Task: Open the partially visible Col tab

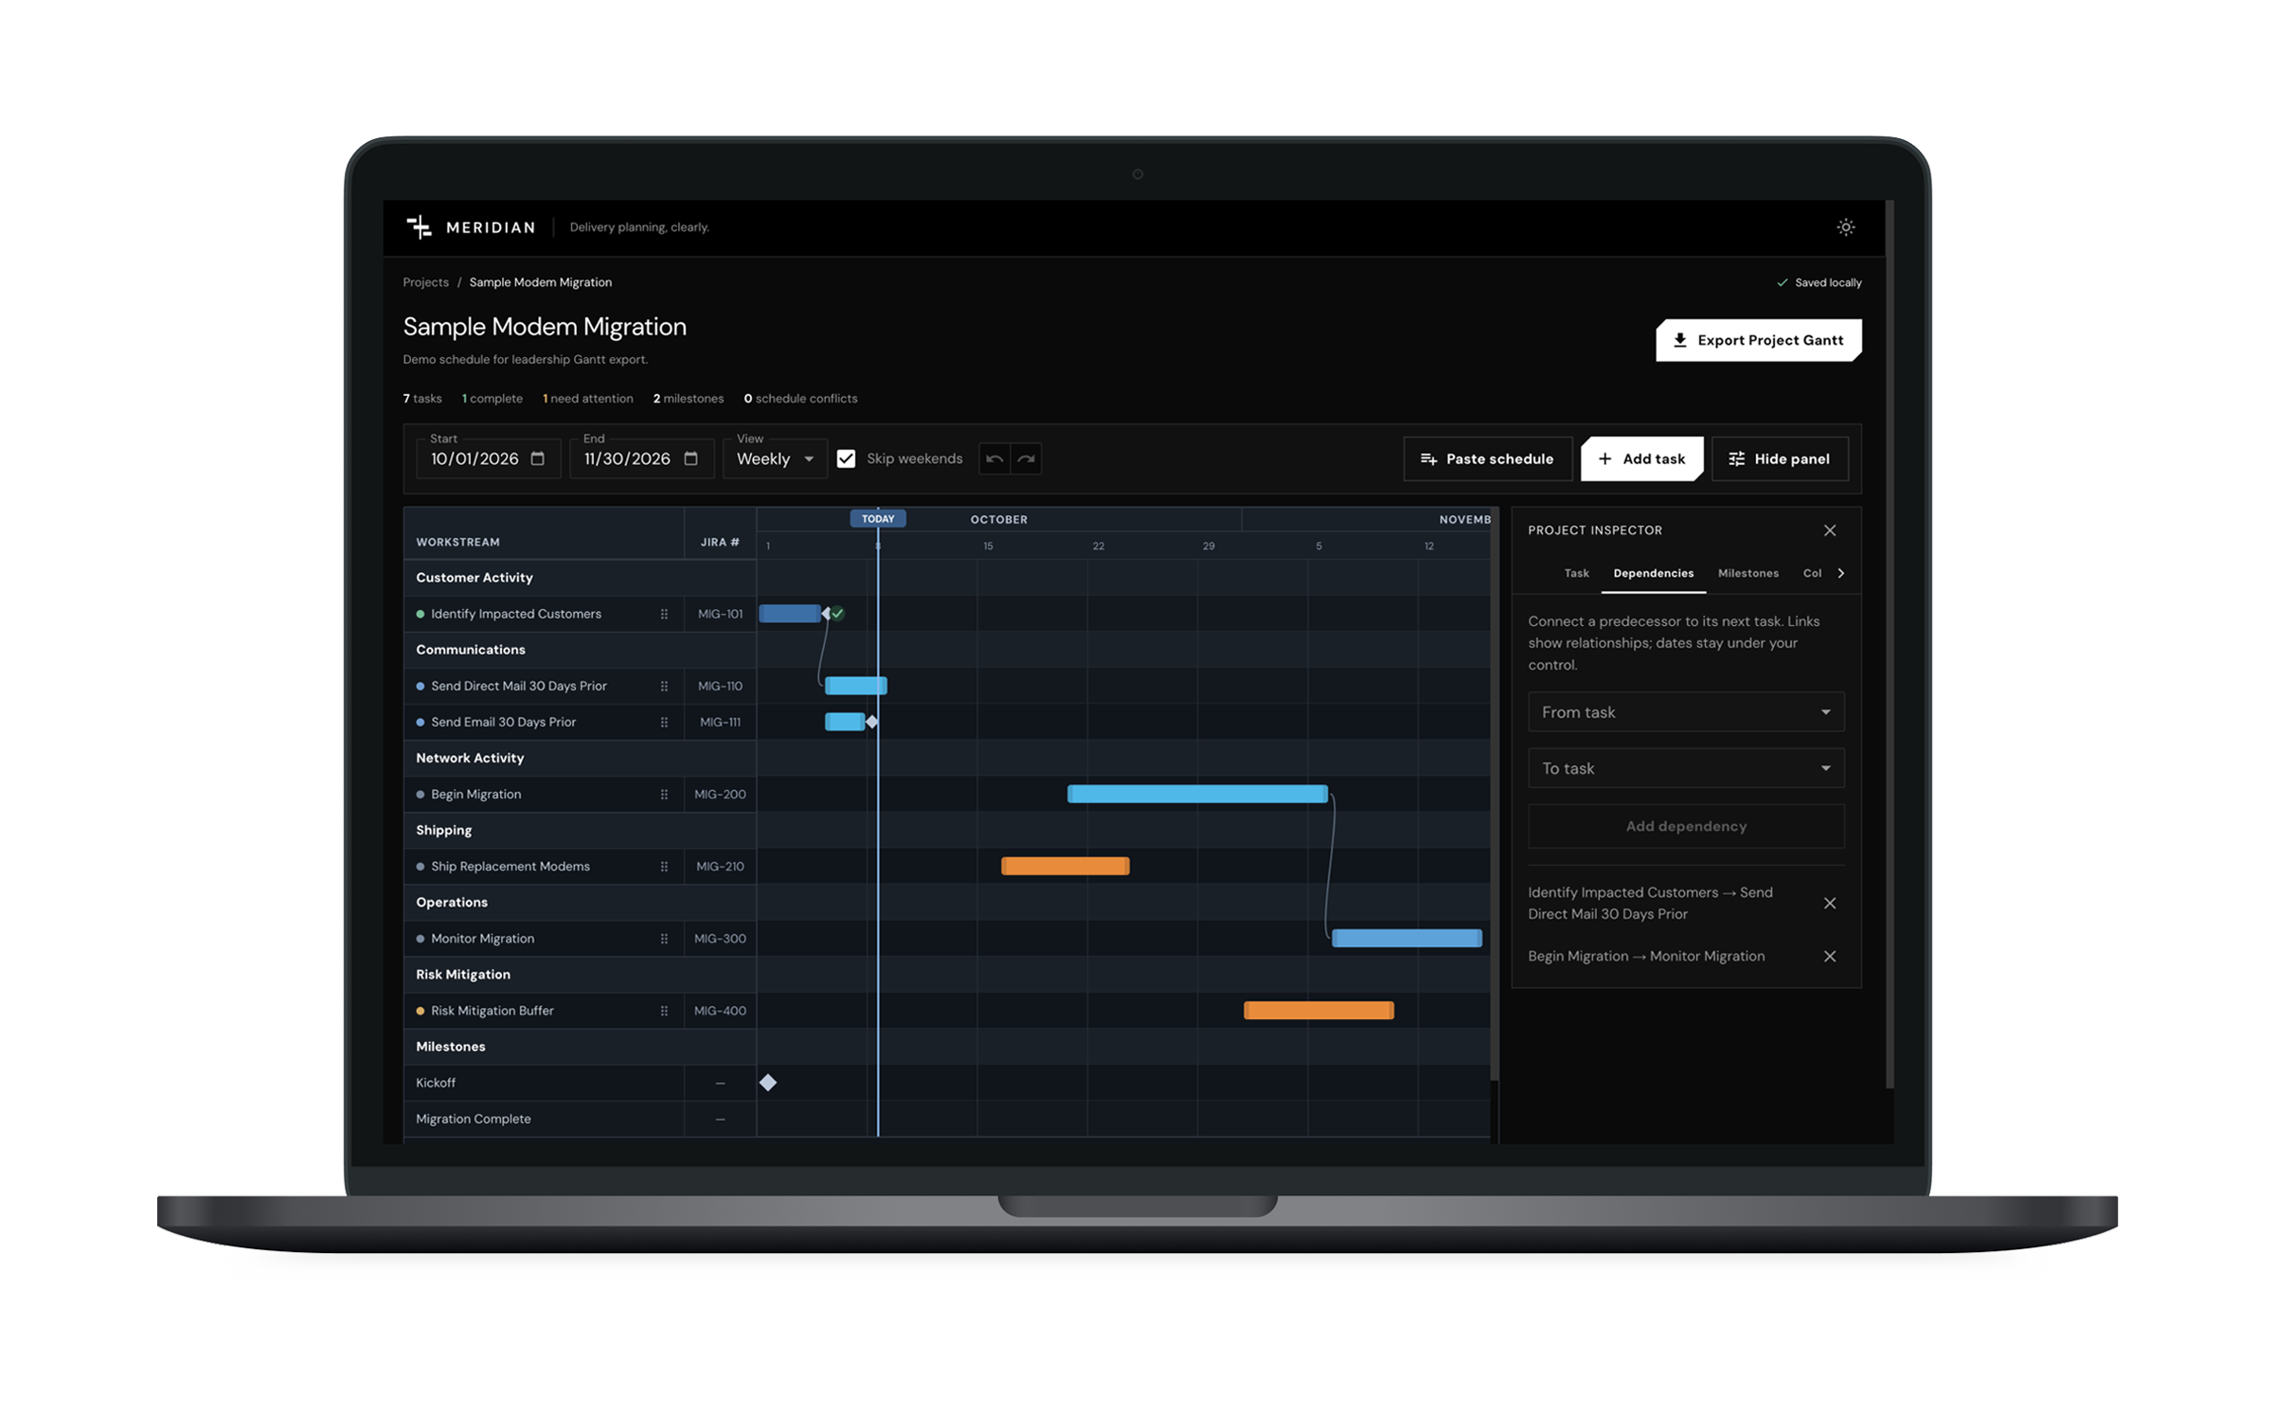Action: click(1811, 573)
